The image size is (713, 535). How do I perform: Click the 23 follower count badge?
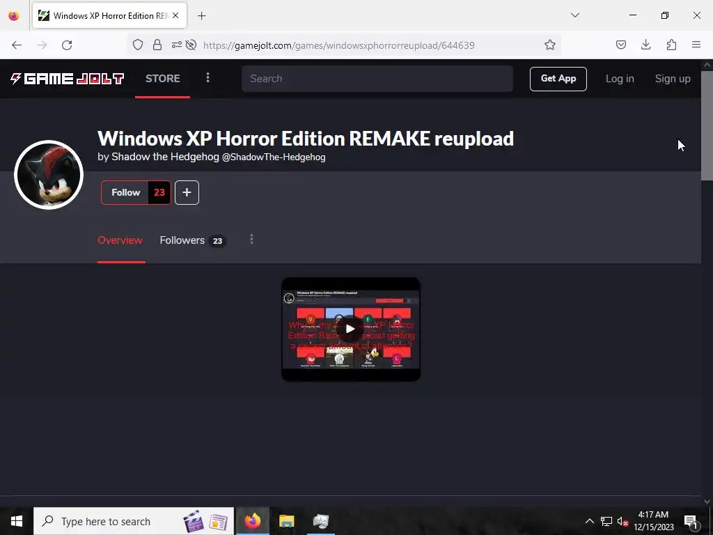point(159,192)
